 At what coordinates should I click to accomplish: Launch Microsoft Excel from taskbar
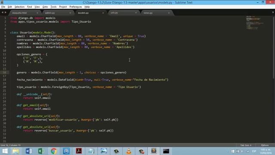point(41,151)
